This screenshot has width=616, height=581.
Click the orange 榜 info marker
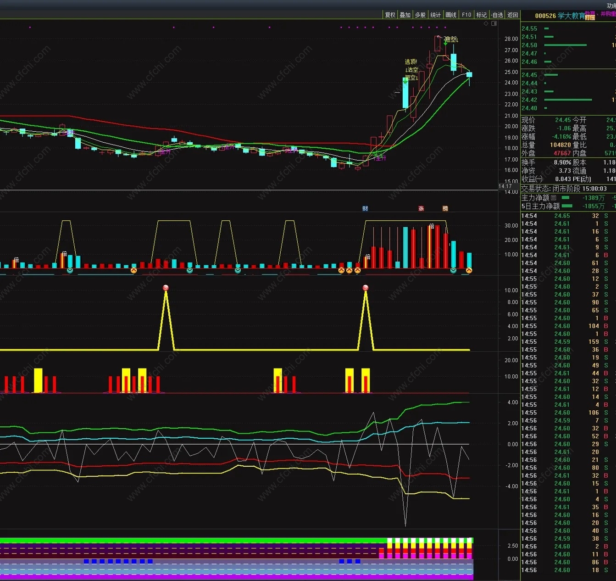445,208
